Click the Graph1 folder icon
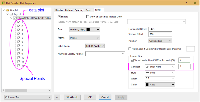200x102 pixels. (7, 10)
